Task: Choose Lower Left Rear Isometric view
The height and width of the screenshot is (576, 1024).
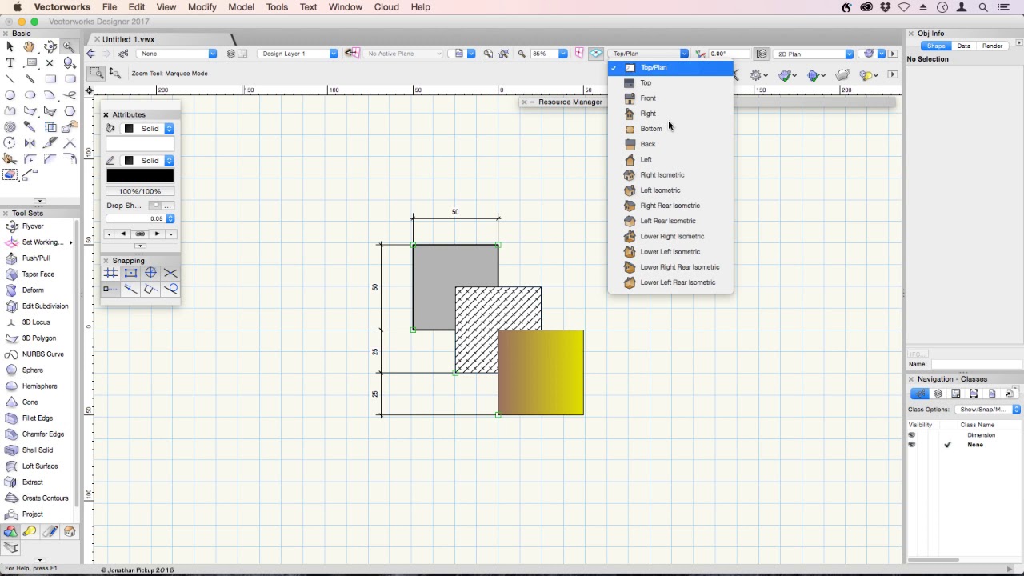Action: click(x=677, y=282)
